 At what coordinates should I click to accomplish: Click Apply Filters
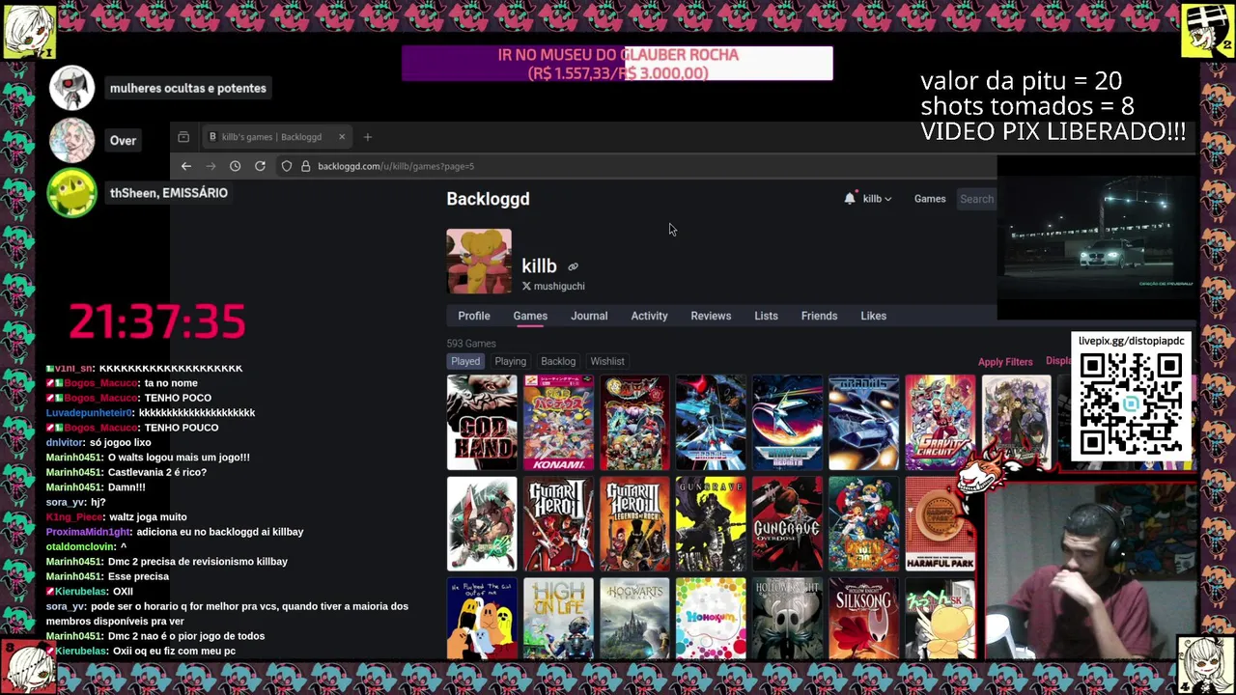click(x=1005, y=362)
